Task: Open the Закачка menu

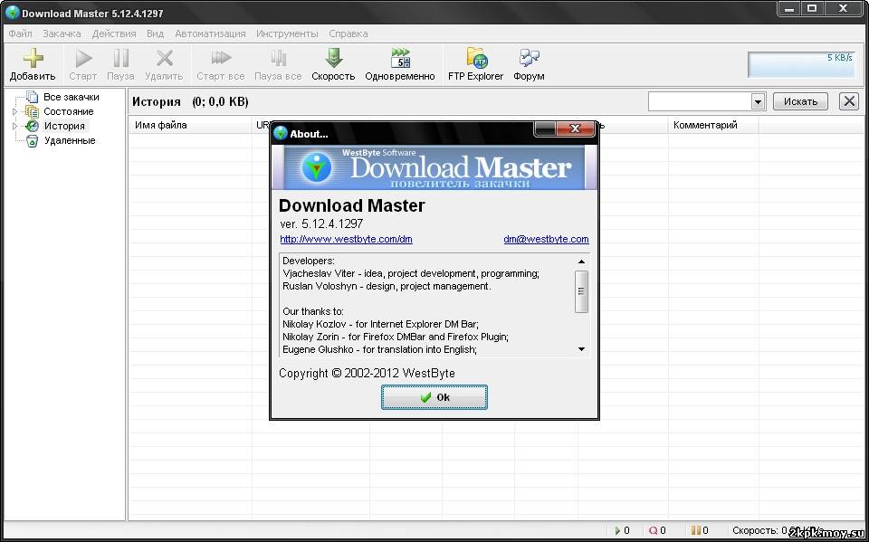Action: coord(62,33)
